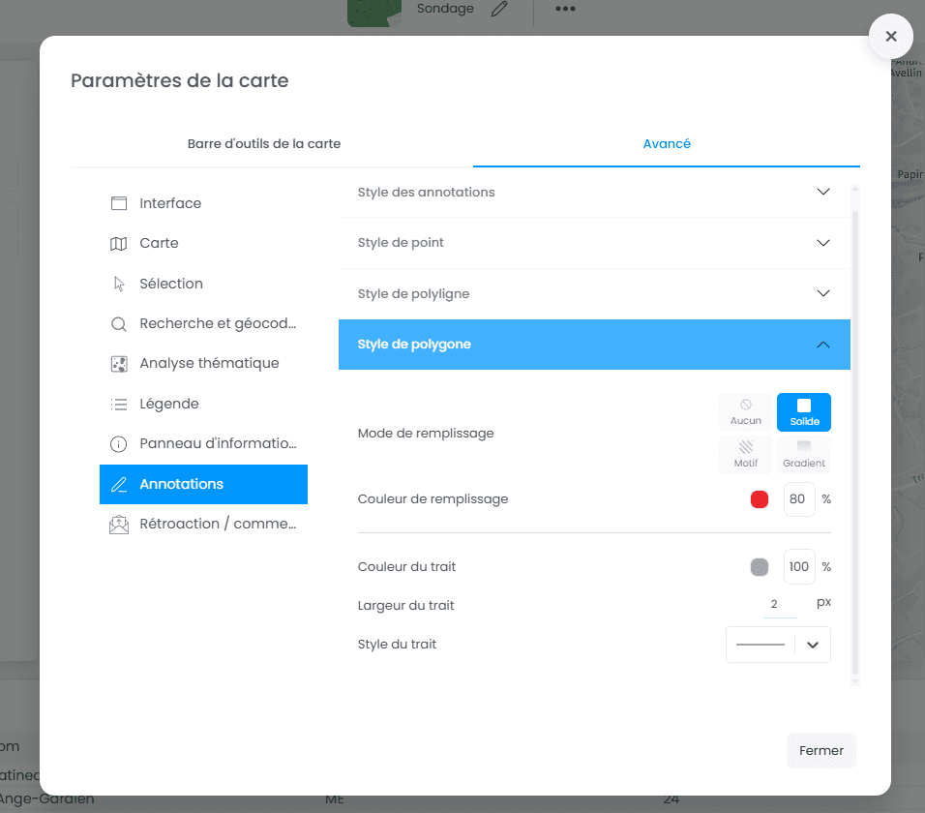
Task: Expand Style de polyligne section
Action: [x=594, y=294]
